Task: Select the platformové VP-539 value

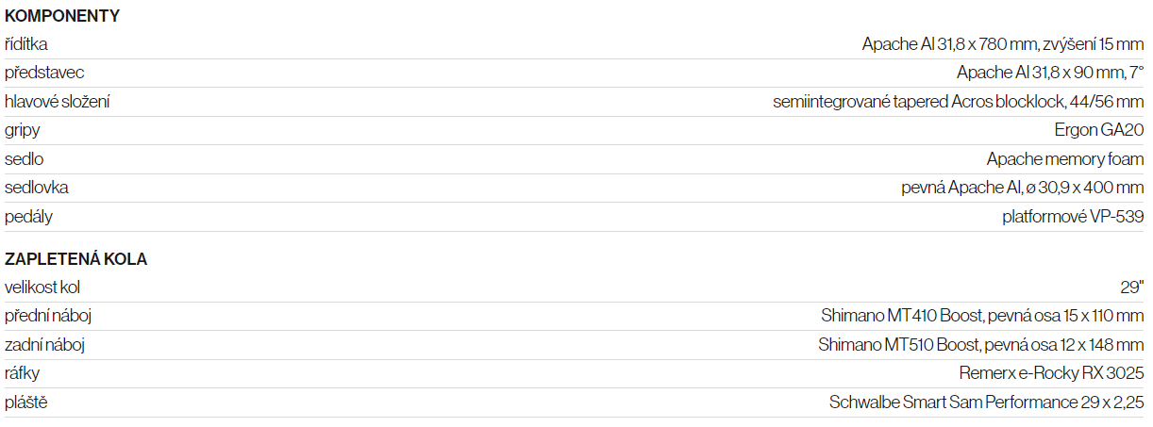Action: [x=1073, y=217]
